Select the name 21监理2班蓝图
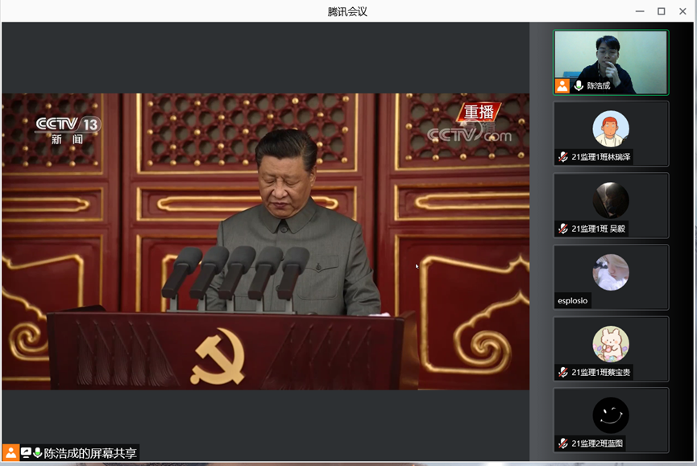The image size is (697, 466). pyautogui.click(x=597, y=443)
